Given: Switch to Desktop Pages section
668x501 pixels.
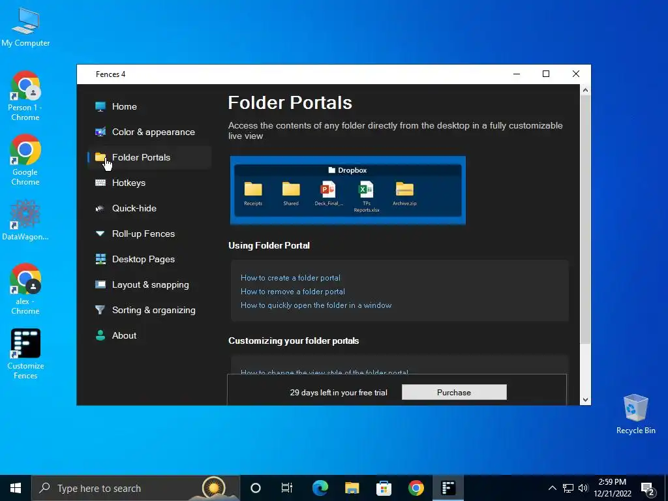Looking at the screenshot, I should pos(149,259).
